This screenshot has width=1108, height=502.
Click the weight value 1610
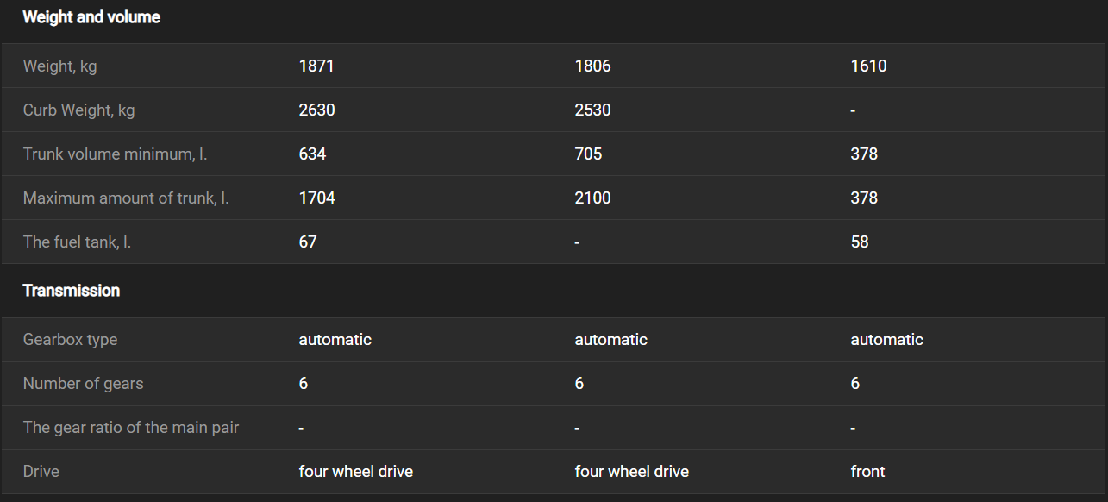pyautogui.click(x=868, y=66)
